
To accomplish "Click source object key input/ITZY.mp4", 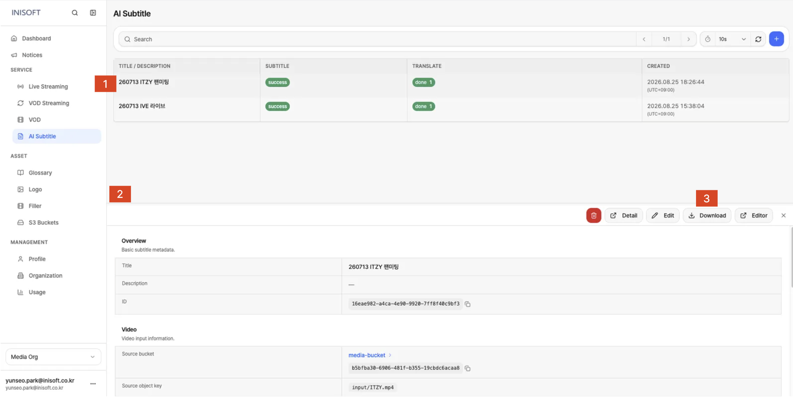I will 372,387.
